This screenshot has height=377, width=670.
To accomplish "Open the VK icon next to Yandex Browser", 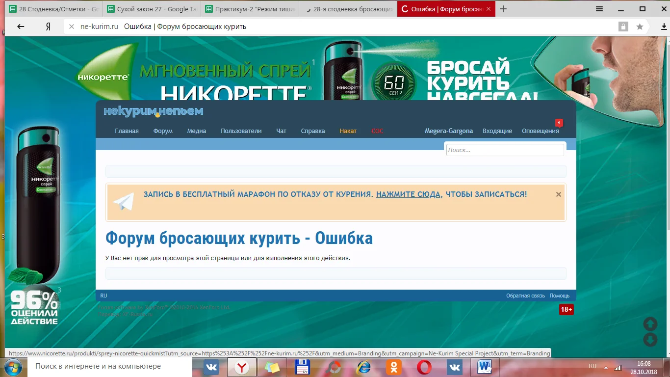I will pos(211,367).
